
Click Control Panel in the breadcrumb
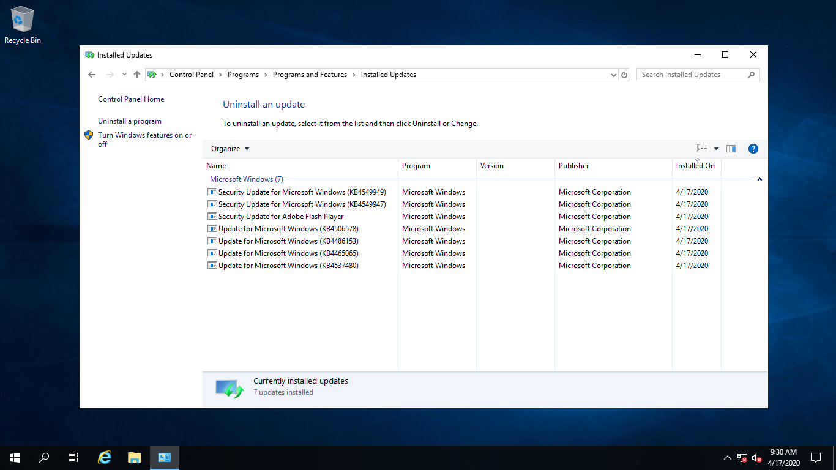(192, 75)
